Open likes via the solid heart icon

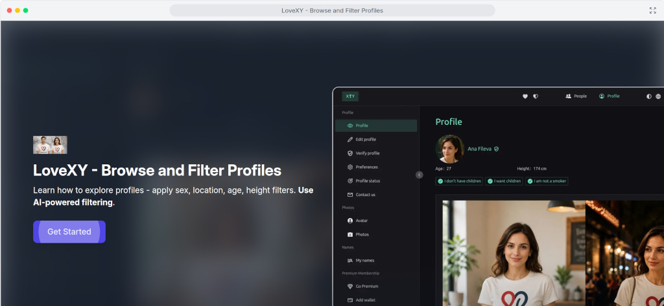point(525,96)
